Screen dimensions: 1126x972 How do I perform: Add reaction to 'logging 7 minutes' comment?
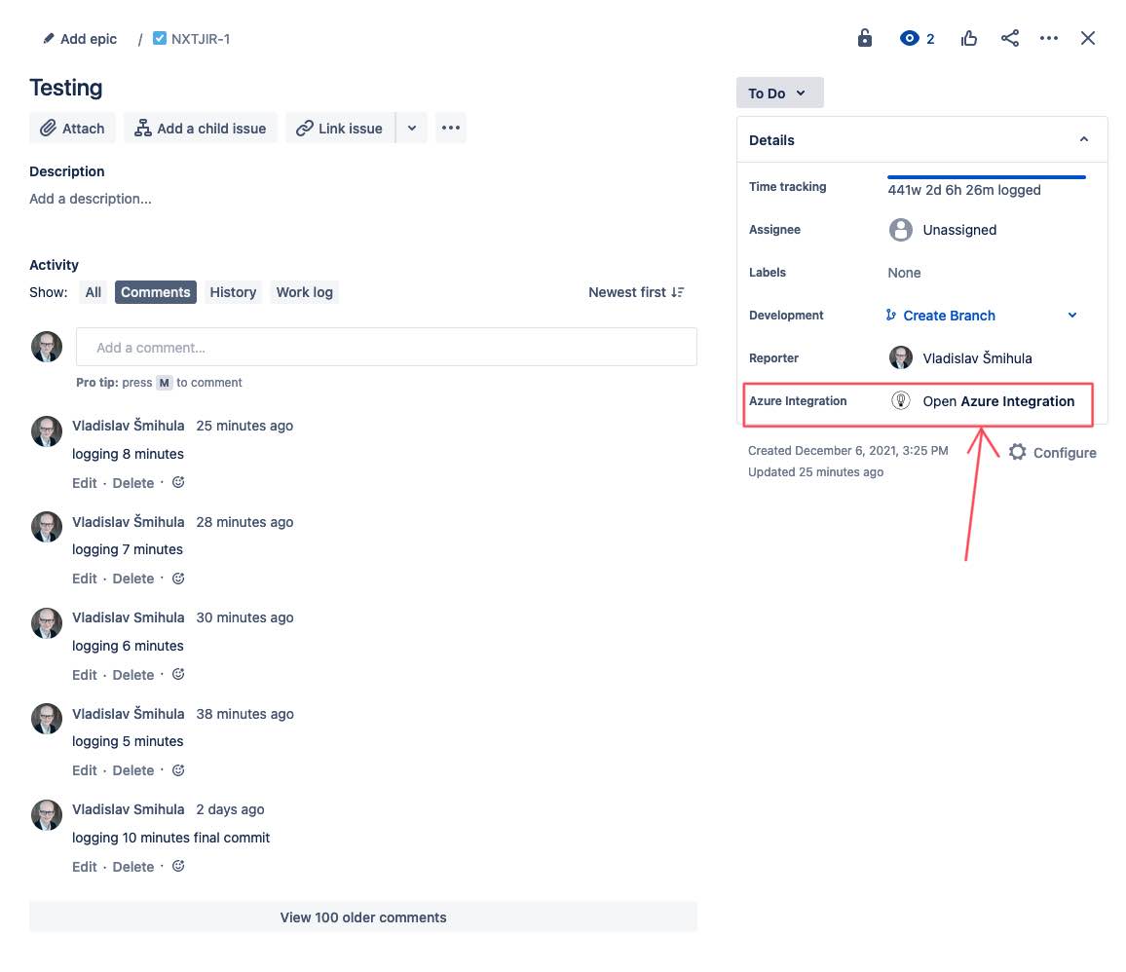click(x=178, y=578)
